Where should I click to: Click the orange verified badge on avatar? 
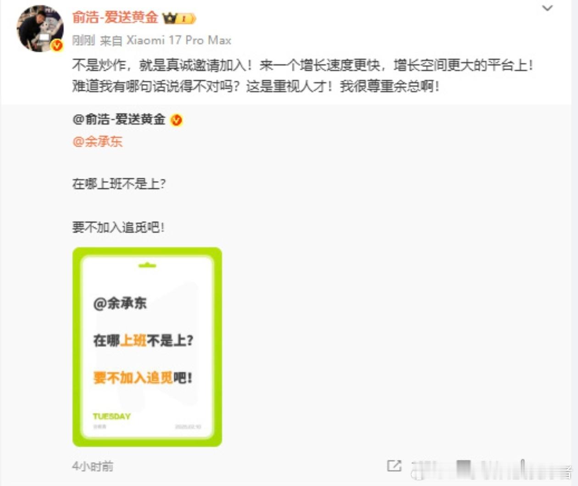tap(57, 45)
